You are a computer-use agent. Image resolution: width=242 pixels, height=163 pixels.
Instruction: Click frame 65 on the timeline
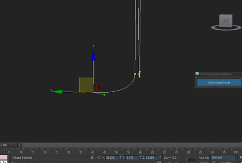pyautogui.click(x=152, y=152)
